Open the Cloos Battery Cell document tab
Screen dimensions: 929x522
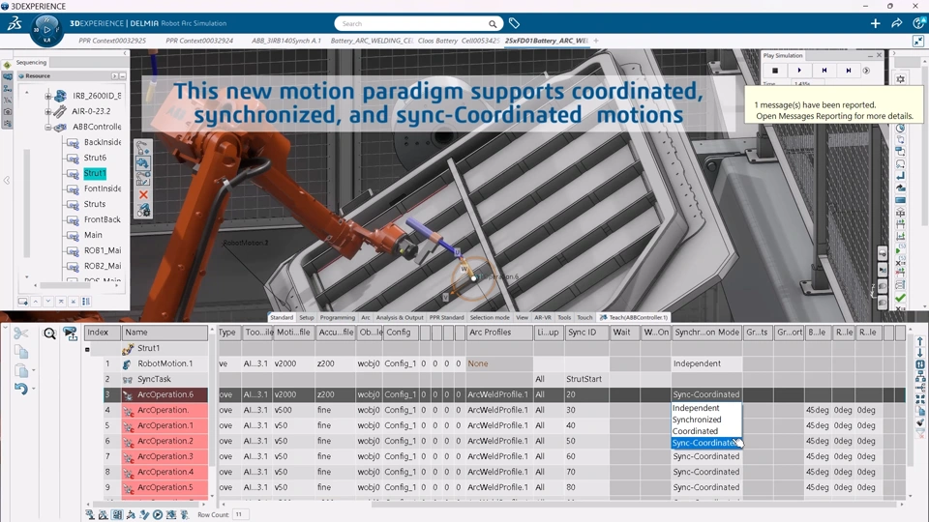[x=459, y=41]
